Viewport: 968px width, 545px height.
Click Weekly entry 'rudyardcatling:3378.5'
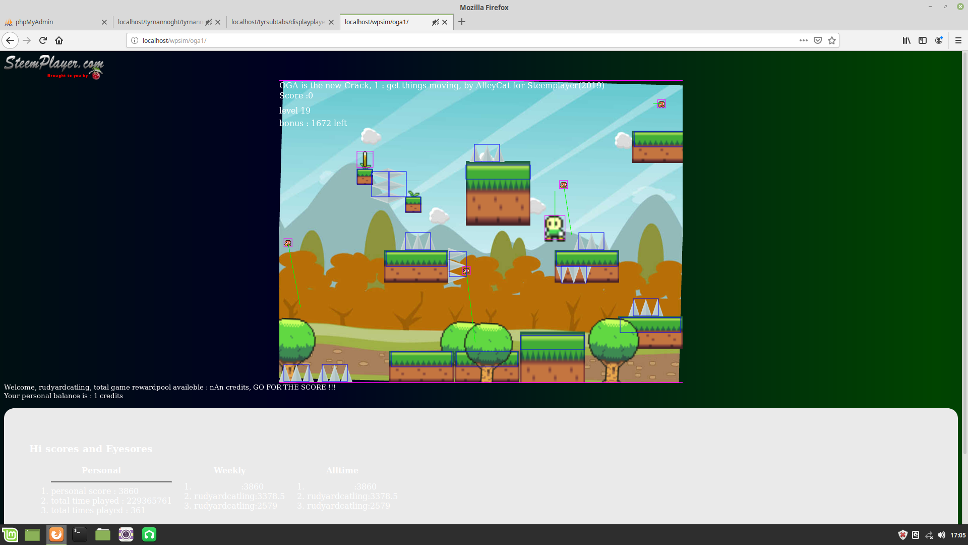[x=239, y=496]
